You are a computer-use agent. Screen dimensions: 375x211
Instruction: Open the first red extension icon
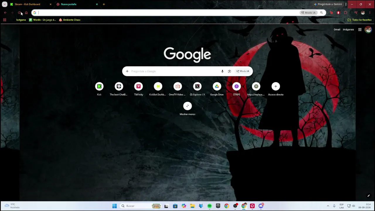click(x=331, y=13)
